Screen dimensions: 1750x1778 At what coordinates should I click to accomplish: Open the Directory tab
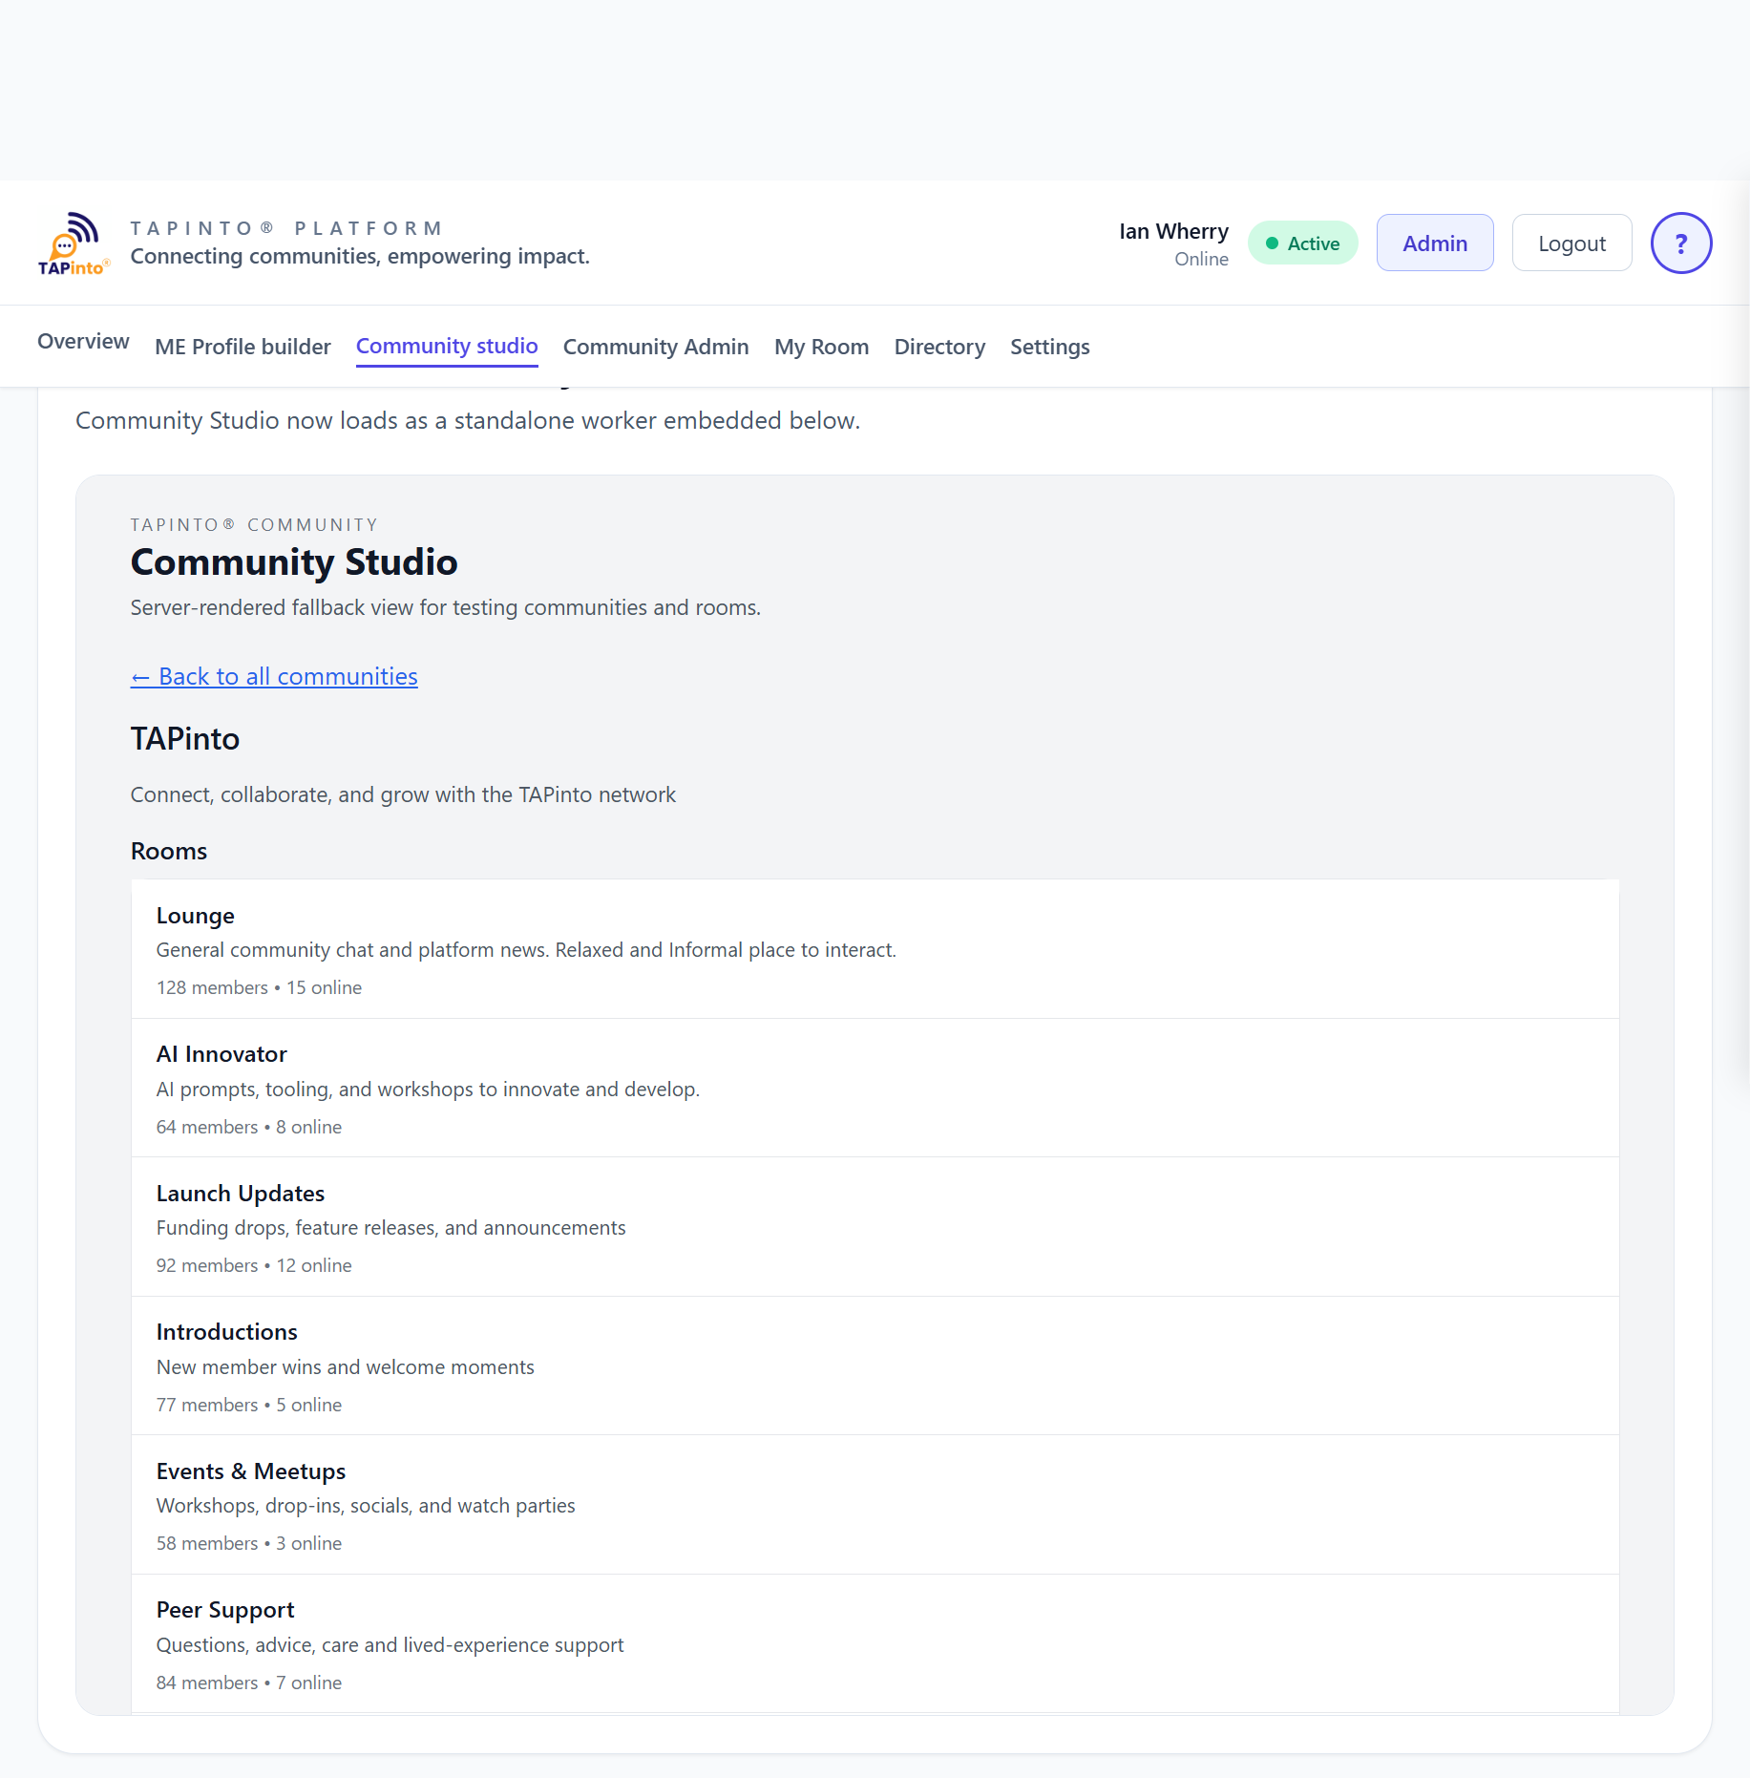(939, 347)
